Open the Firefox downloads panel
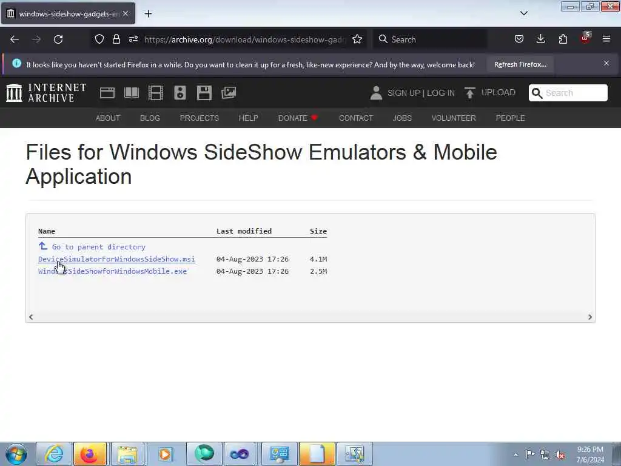This screenshot has width=621, height=466. (x=540, y=39)
